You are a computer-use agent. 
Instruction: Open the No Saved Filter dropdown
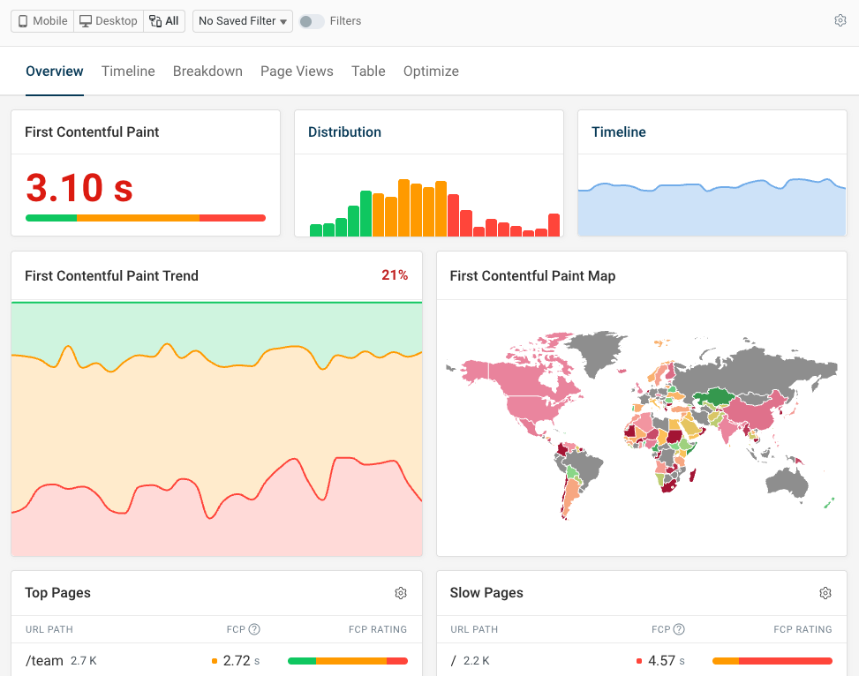coord(242,20)
